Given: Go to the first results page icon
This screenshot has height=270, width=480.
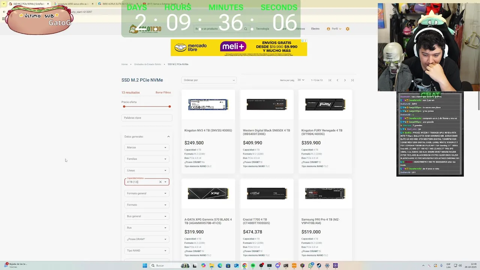Looking at the screenshot, I should (x=330, y=80).
